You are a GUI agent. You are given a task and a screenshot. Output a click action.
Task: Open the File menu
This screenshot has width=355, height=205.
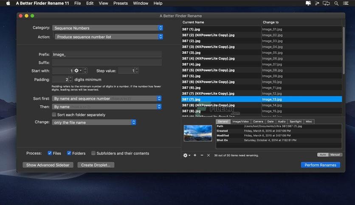pos(77,3)
